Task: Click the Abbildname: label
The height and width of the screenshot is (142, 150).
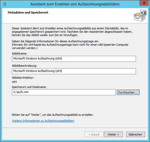Action: click(20, 54)
